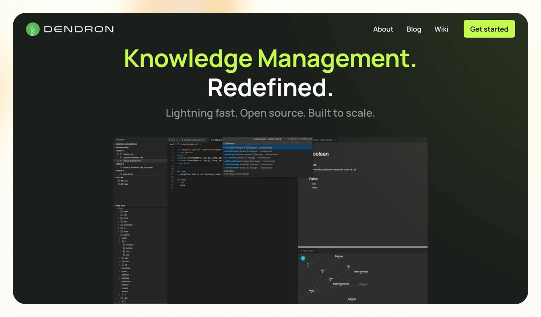Jump to '## False' in Outline panel

click(x=124, y=184)
